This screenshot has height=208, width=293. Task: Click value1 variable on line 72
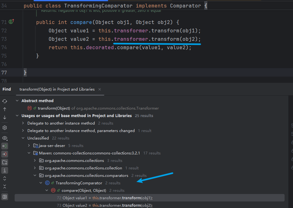pyautogui.click(x=80, y=31)
